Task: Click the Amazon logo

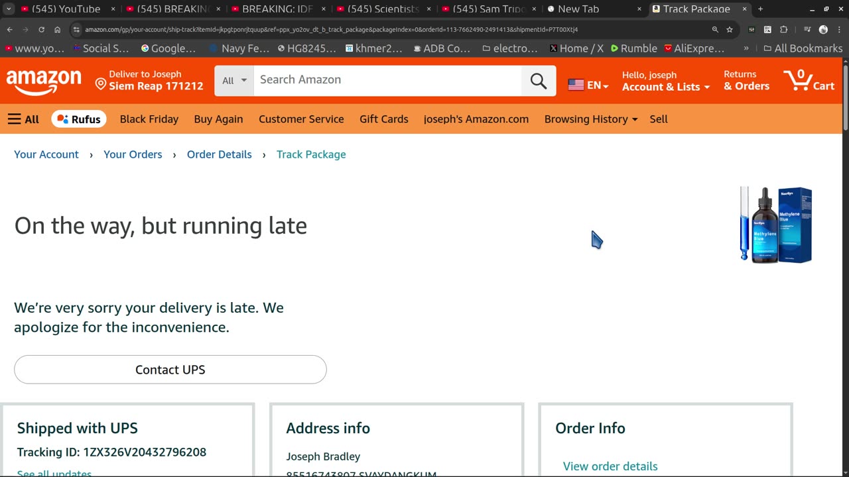Action: pyautogui.click(x=44, y=81)
